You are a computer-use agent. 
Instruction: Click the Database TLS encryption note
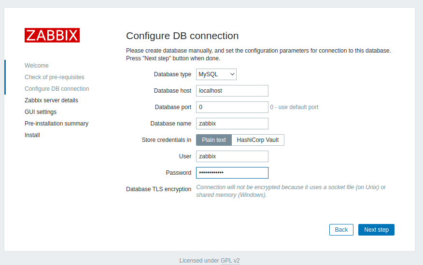tap(291, 191)
